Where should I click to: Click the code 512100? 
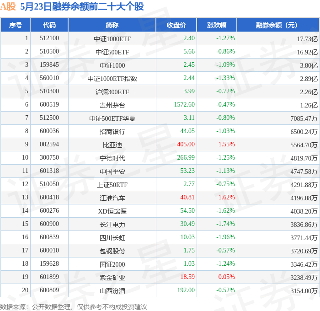49,38
